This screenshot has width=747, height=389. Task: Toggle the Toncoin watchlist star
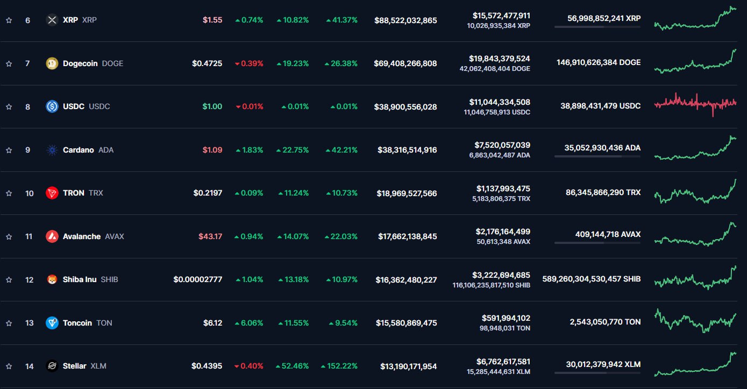click(9, 323)
